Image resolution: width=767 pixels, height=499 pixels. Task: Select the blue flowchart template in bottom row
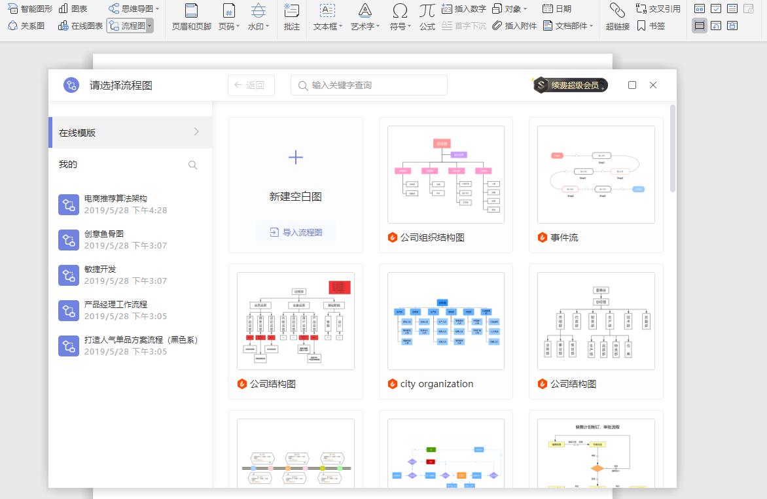(446, 453)
